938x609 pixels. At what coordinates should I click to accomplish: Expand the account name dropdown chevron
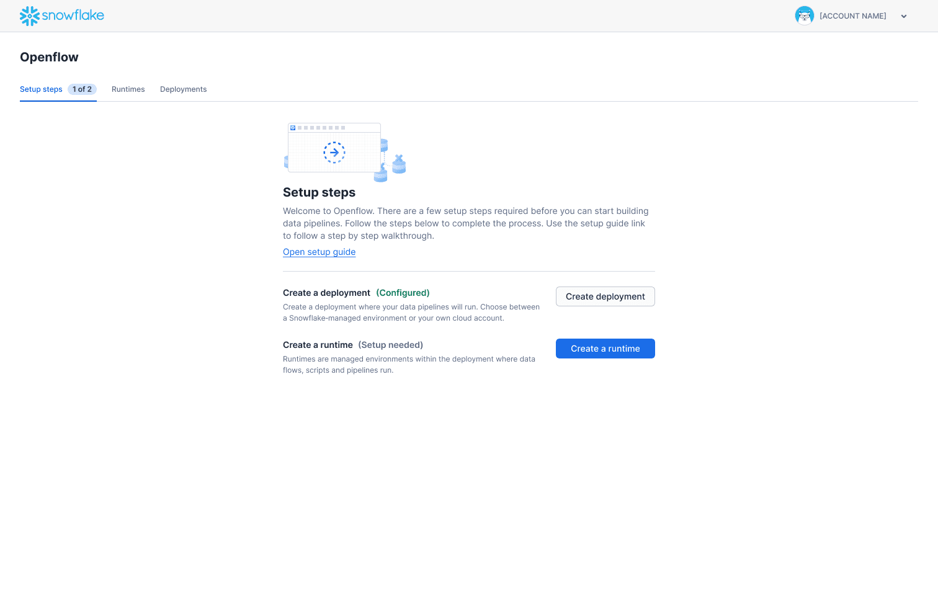pyautogui.click(x=904, y=16)
